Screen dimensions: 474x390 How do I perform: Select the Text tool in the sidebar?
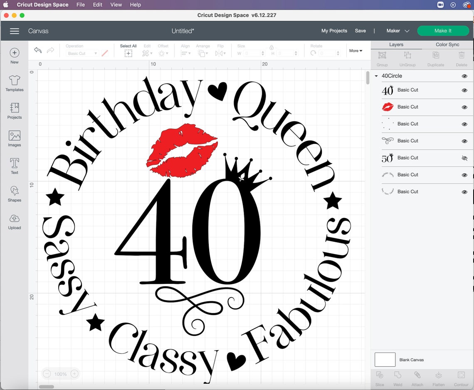pyautogui.click(x=14, y=165)
